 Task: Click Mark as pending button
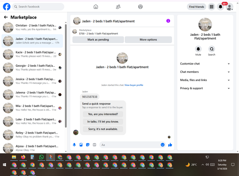tap(98, 40)
